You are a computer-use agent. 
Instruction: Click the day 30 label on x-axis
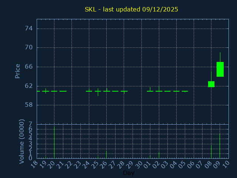tap(139, 164)
